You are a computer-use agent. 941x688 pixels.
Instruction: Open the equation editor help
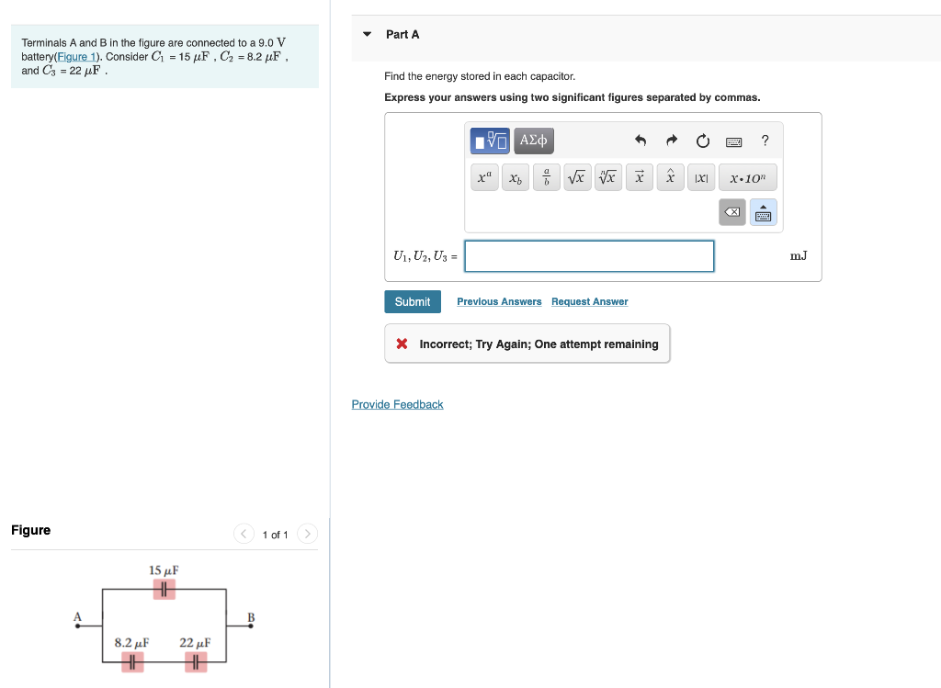pos(765,140)
